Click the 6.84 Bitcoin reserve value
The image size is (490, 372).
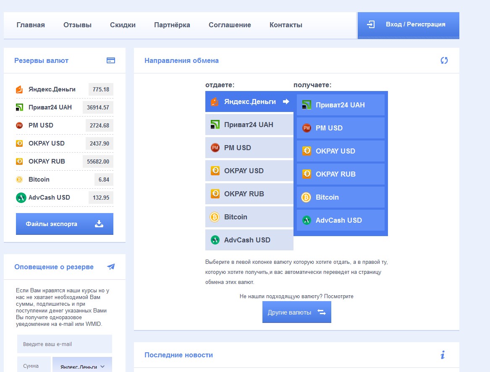click(x=104, y=179)
